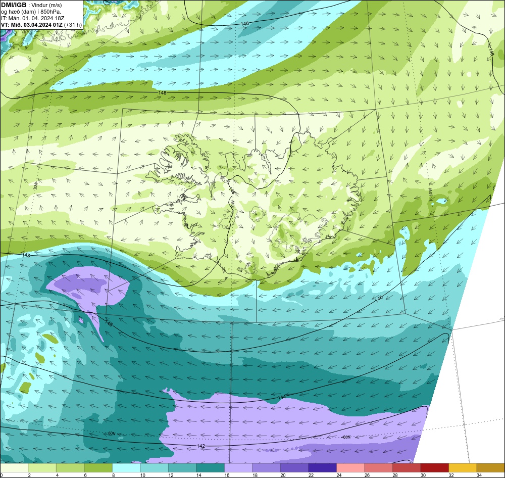Choose the 28–30 m/s red legend swatch

click(407, 468)
